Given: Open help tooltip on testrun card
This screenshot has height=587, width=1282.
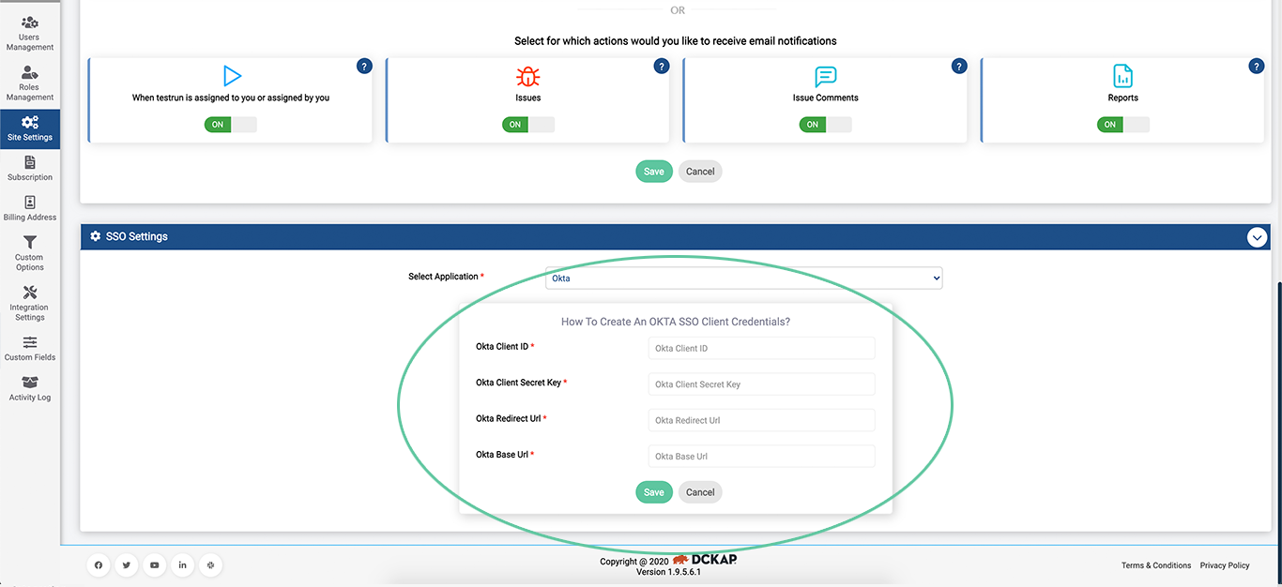Looking at the screenshot, I should tap(364, 67).
